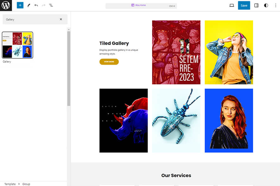Select the Tiled Gallery heading
The height and width of the screenshot is (186, 280).
click(114, 43)
